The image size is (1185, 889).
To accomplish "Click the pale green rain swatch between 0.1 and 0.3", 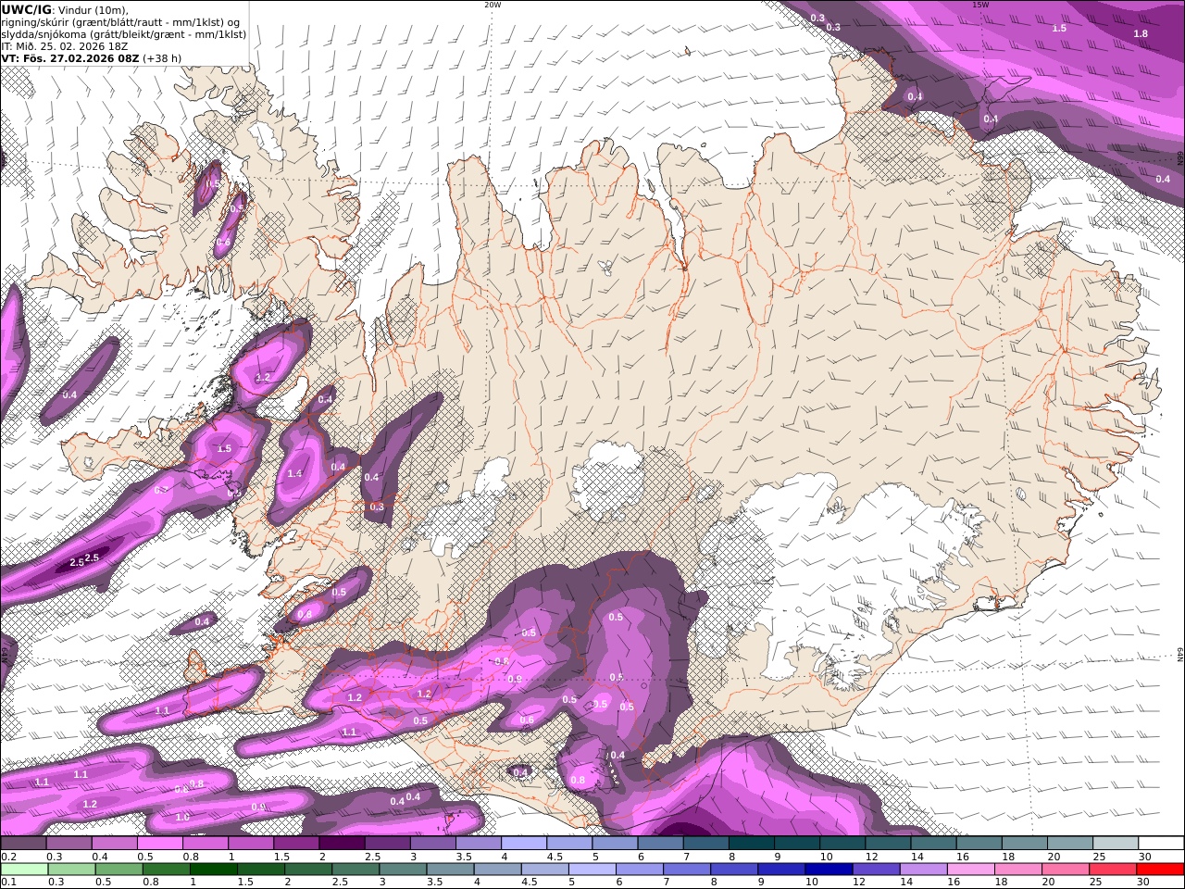I will tap(24, 870).
